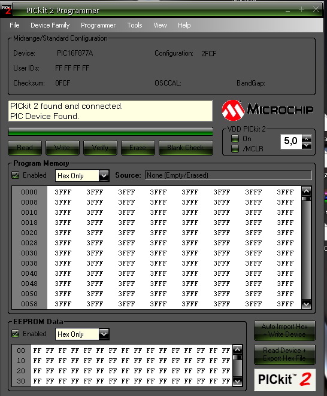
Task: Click program memory address 0010
Action: point(29,212)
